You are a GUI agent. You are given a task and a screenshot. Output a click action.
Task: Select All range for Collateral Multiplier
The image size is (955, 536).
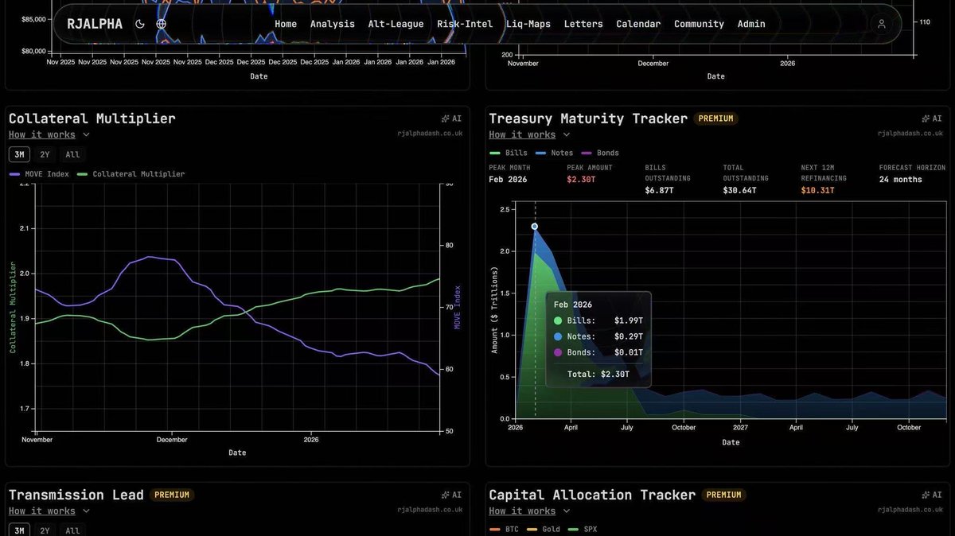72,154
